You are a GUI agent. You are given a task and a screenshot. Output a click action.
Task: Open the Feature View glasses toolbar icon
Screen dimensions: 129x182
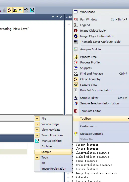point(21,10)
